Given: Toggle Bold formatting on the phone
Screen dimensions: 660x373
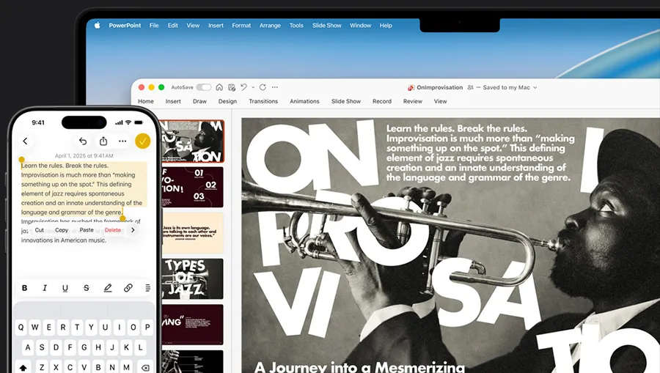Looking at the screenshot, I should coord(24,288).
